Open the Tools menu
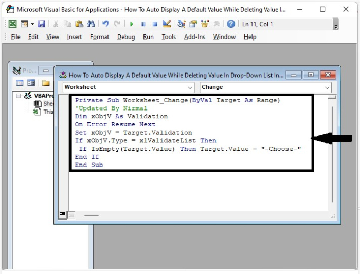The width and height of the screenshot is (360, 274). 169,37
